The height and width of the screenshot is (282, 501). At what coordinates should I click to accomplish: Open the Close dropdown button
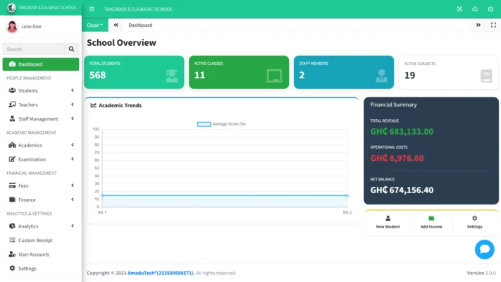[95, 25]
